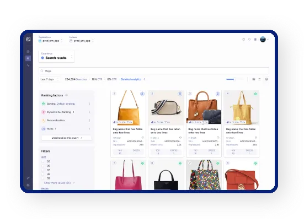
Task: Click the notification bell icon
Action: (249, 39)
